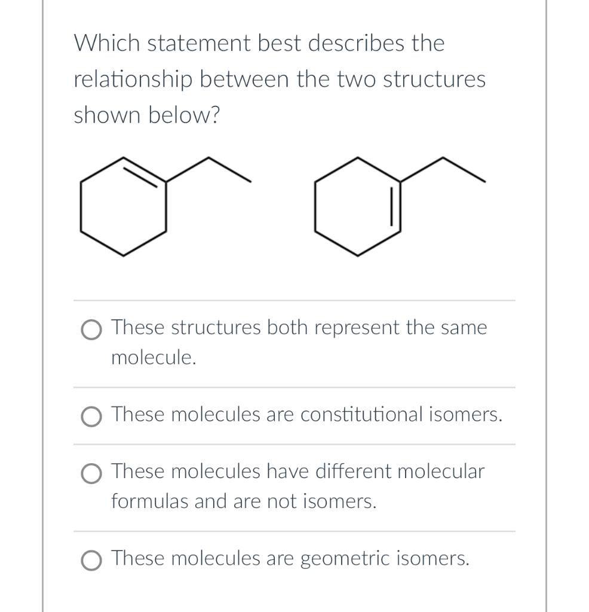Click the 'geometric isomers' option label
Screen dimensions: 589x612
coord(290,558)
